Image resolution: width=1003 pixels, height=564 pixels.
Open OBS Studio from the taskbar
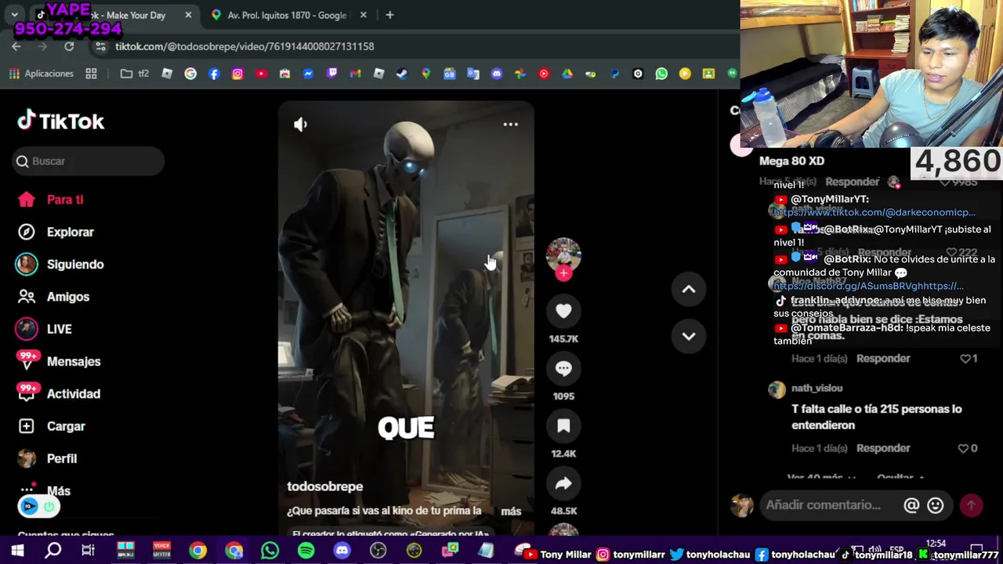point(378,551)
